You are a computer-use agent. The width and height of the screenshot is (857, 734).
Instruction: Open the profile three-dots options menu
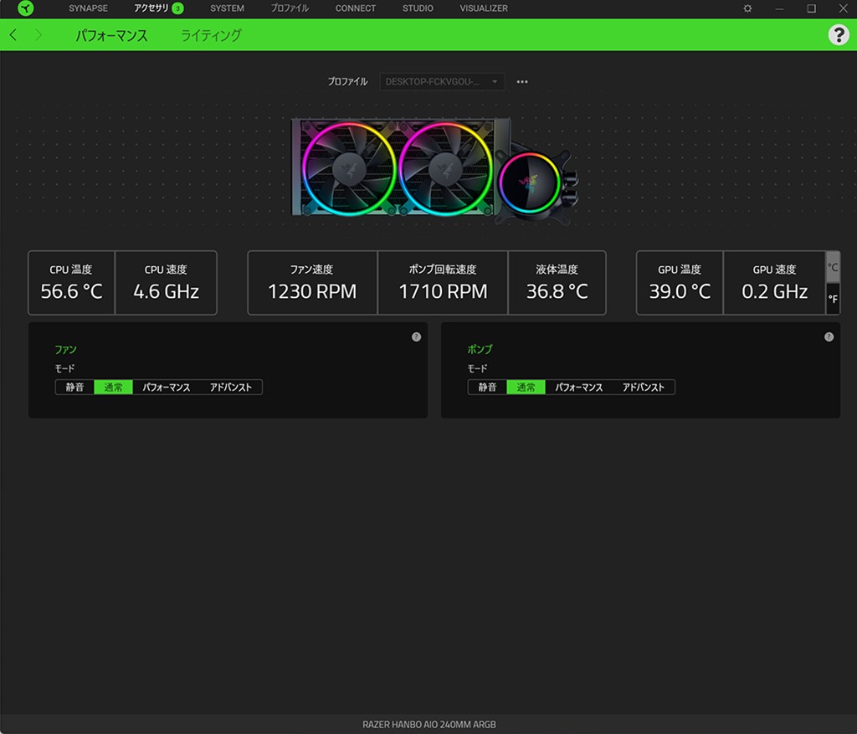[x=522, y=82]
